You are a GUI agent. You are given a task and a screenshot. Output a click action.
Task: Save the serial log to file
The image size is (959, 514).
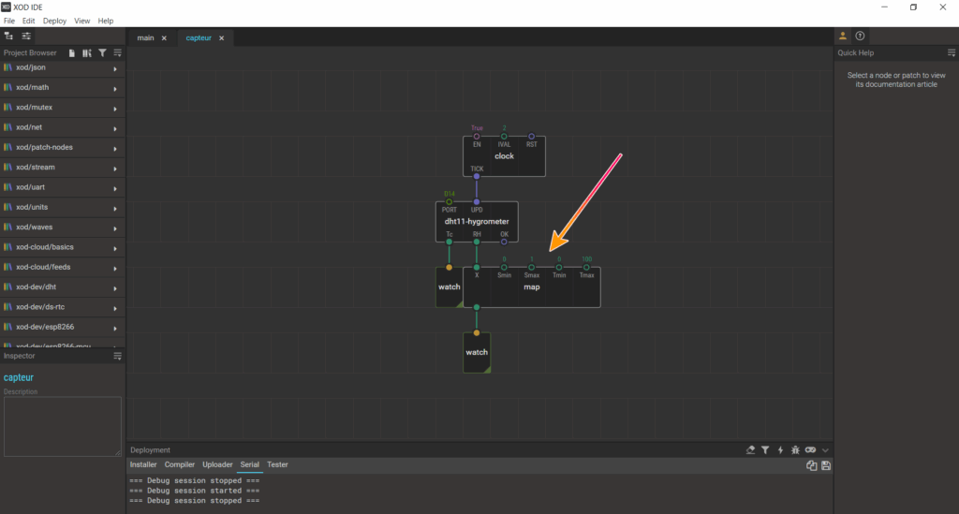tap(826, 465)
